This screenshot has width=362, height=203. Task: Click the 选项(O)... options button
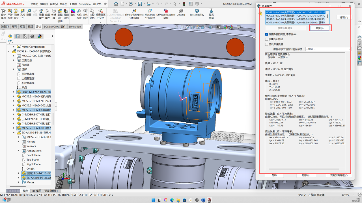(344, 18)
